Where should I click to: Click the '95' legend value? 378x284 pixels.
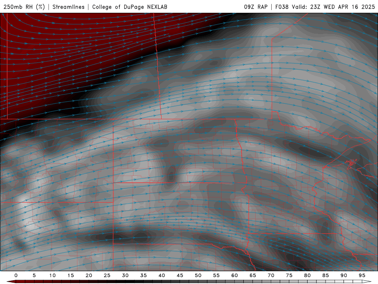[x=362, y=275]
